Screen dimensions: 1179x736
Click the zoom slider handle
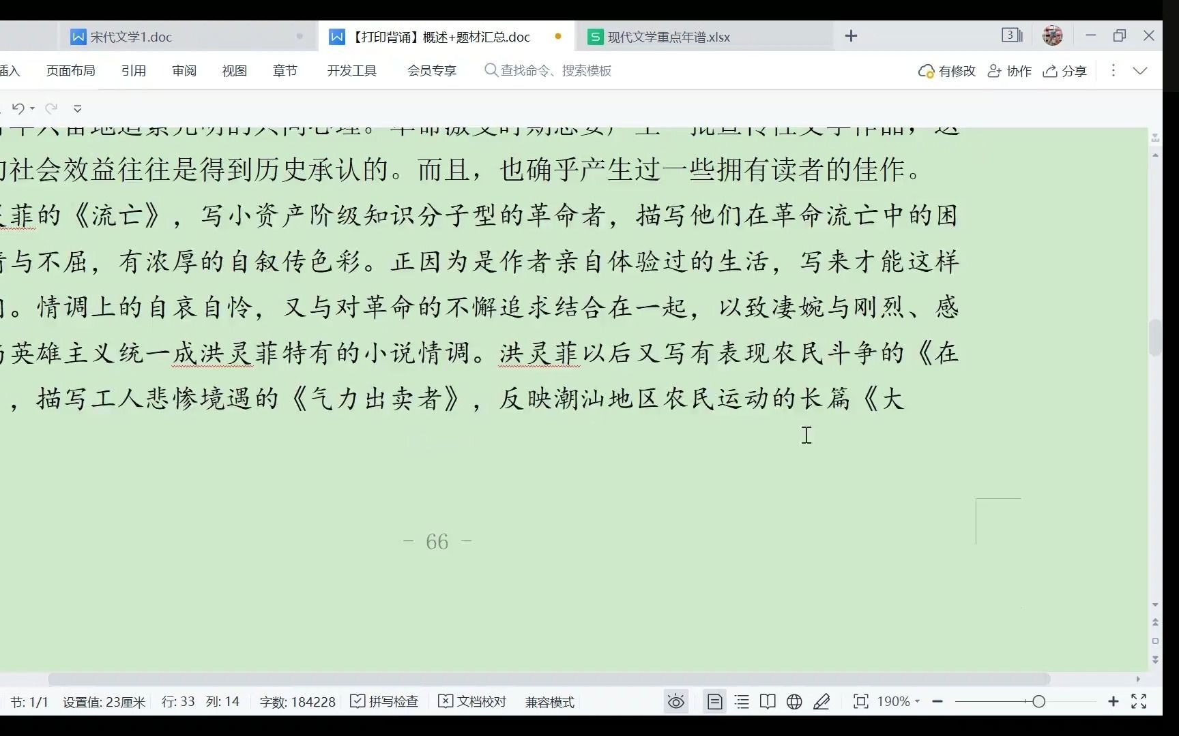click(1038, 701)
